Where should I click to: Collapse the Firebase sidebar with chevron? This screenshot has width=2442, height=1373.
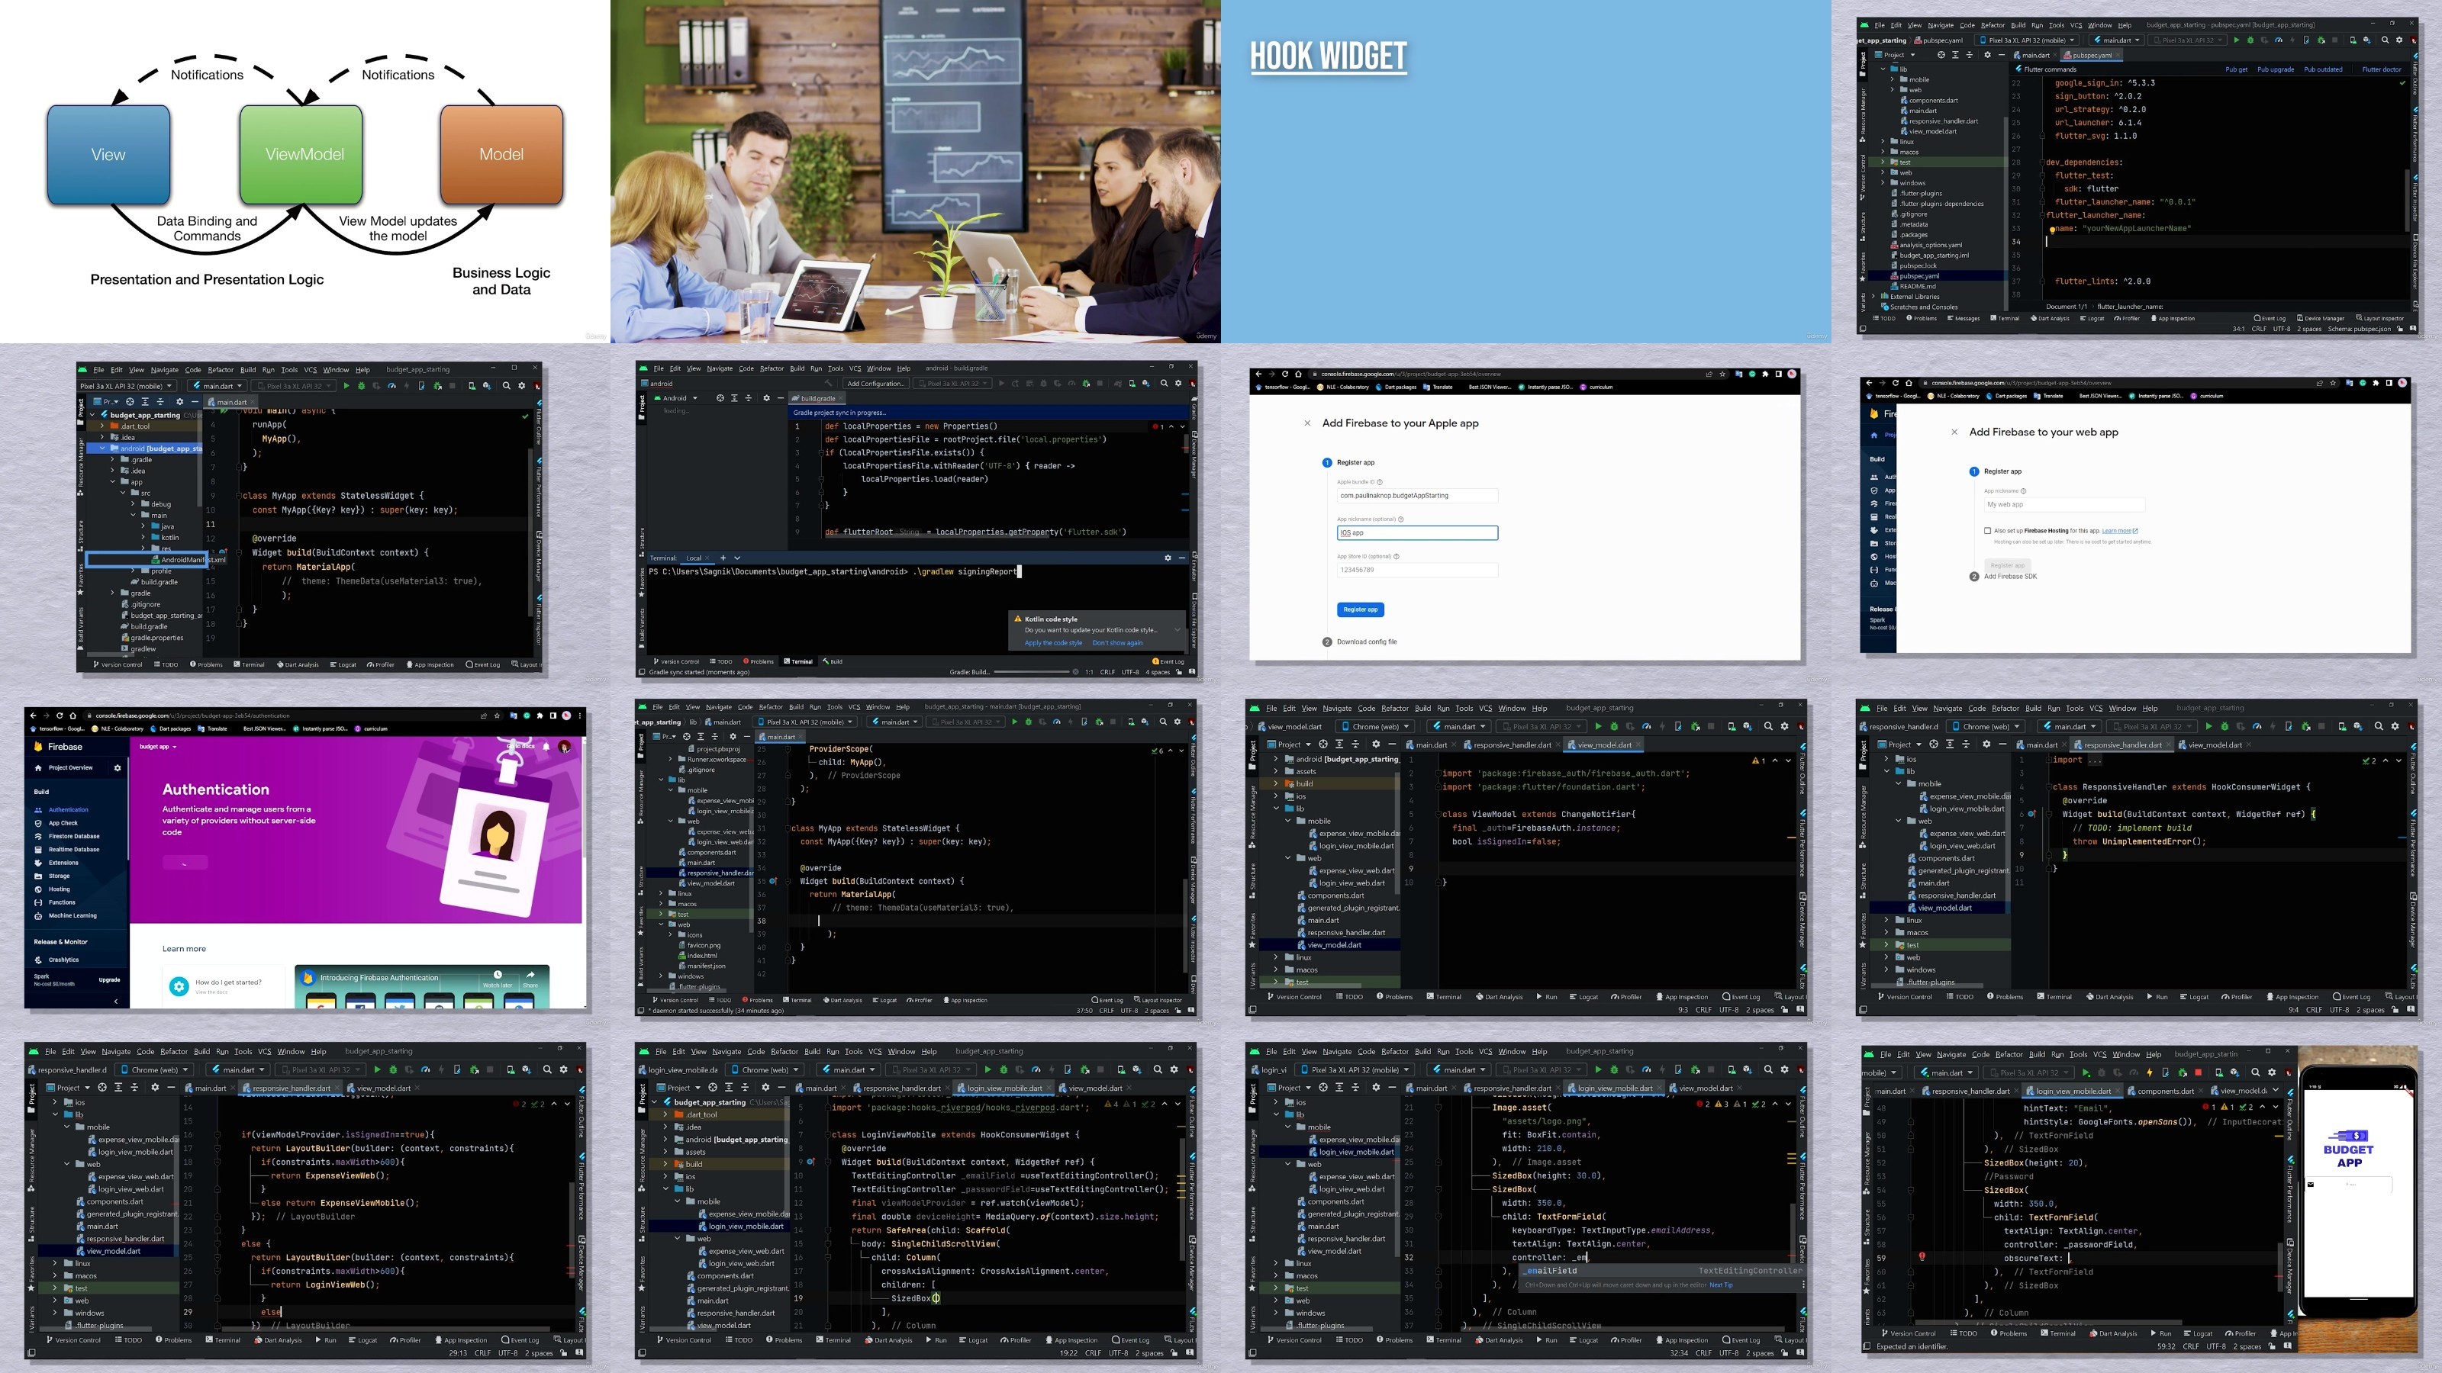[x=116, y=1001]
